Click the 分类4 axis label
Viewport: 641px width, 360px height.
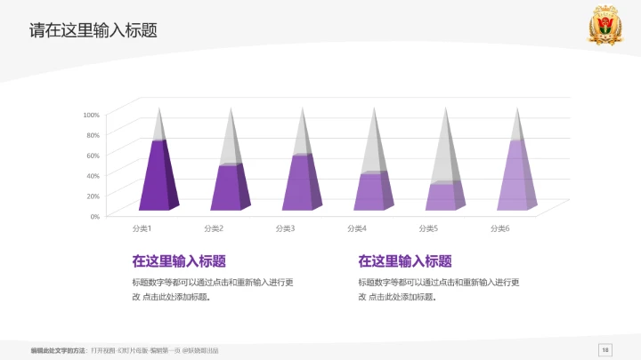tap(357, 228)
